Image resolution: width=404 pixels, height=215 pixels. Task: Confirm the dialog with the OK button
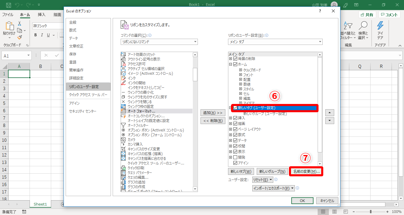(302, 201)
